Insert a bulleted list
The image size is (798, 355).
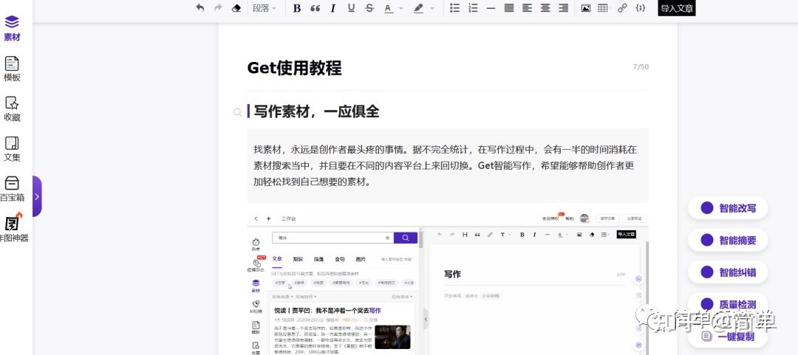[455, 8]
